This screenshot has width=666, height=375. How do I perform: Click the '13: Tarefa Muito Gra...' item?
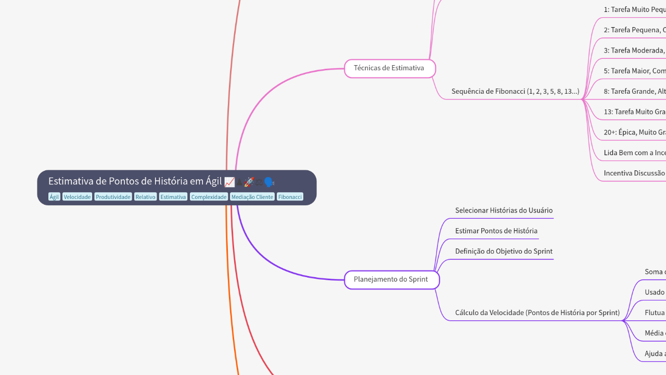pyautogui.click(x=635, y=112)
